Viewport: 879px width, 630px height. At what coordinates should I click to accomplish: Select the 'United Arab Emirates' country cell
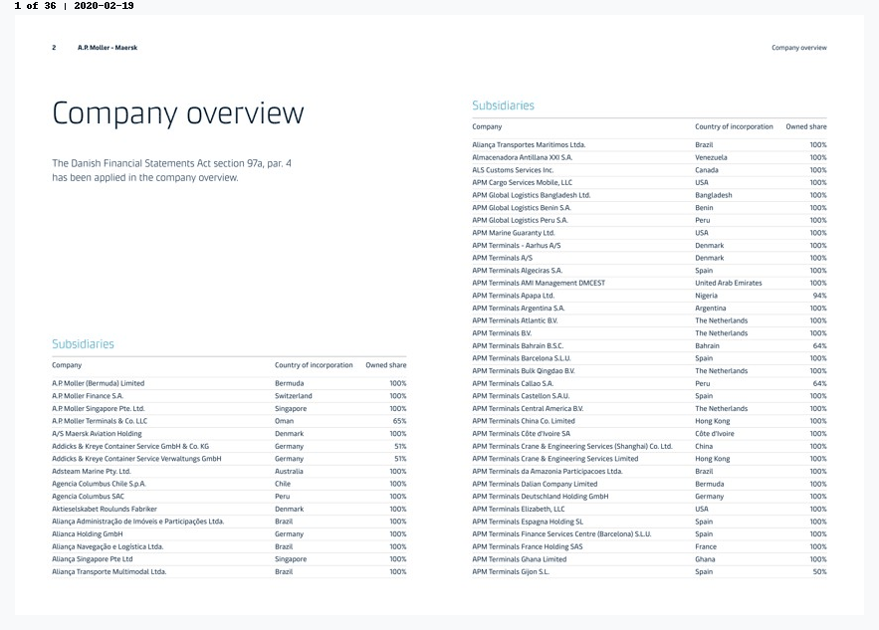click(x=729, y=283)
